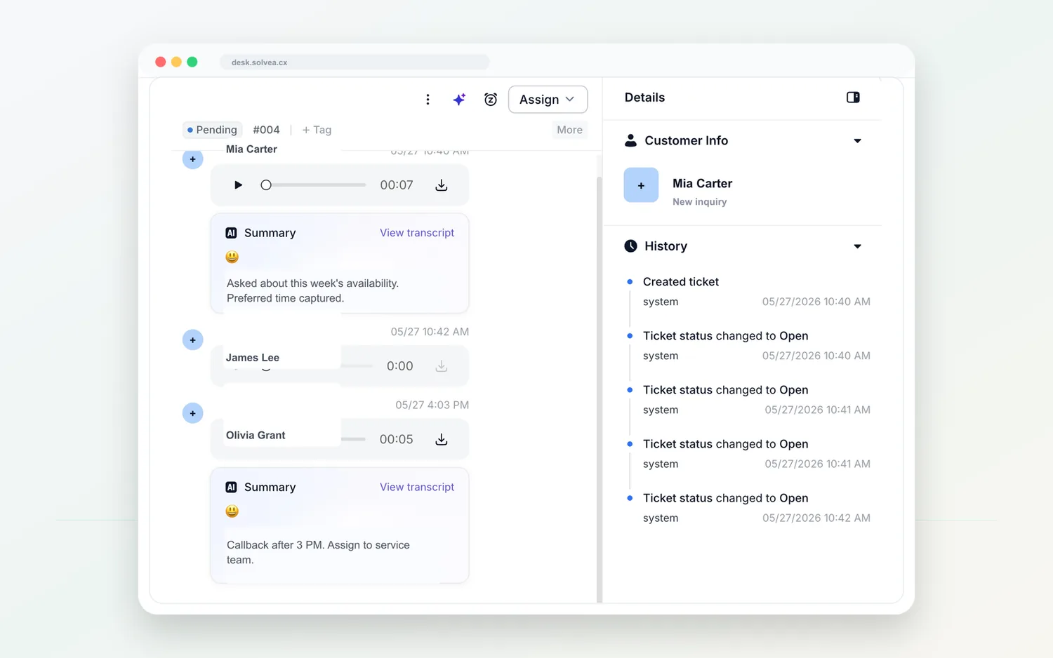The height and width of the screenshot is (658, 1053).
Task: Add a tag with + Tag
Action: tap(317, 130)
